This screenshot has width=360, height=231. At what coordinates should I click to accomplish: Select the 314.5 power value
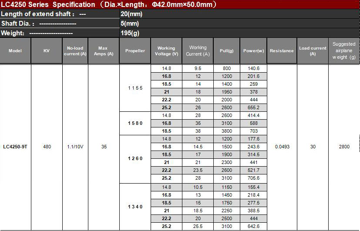pyautogui.click(x=253, y=154)
